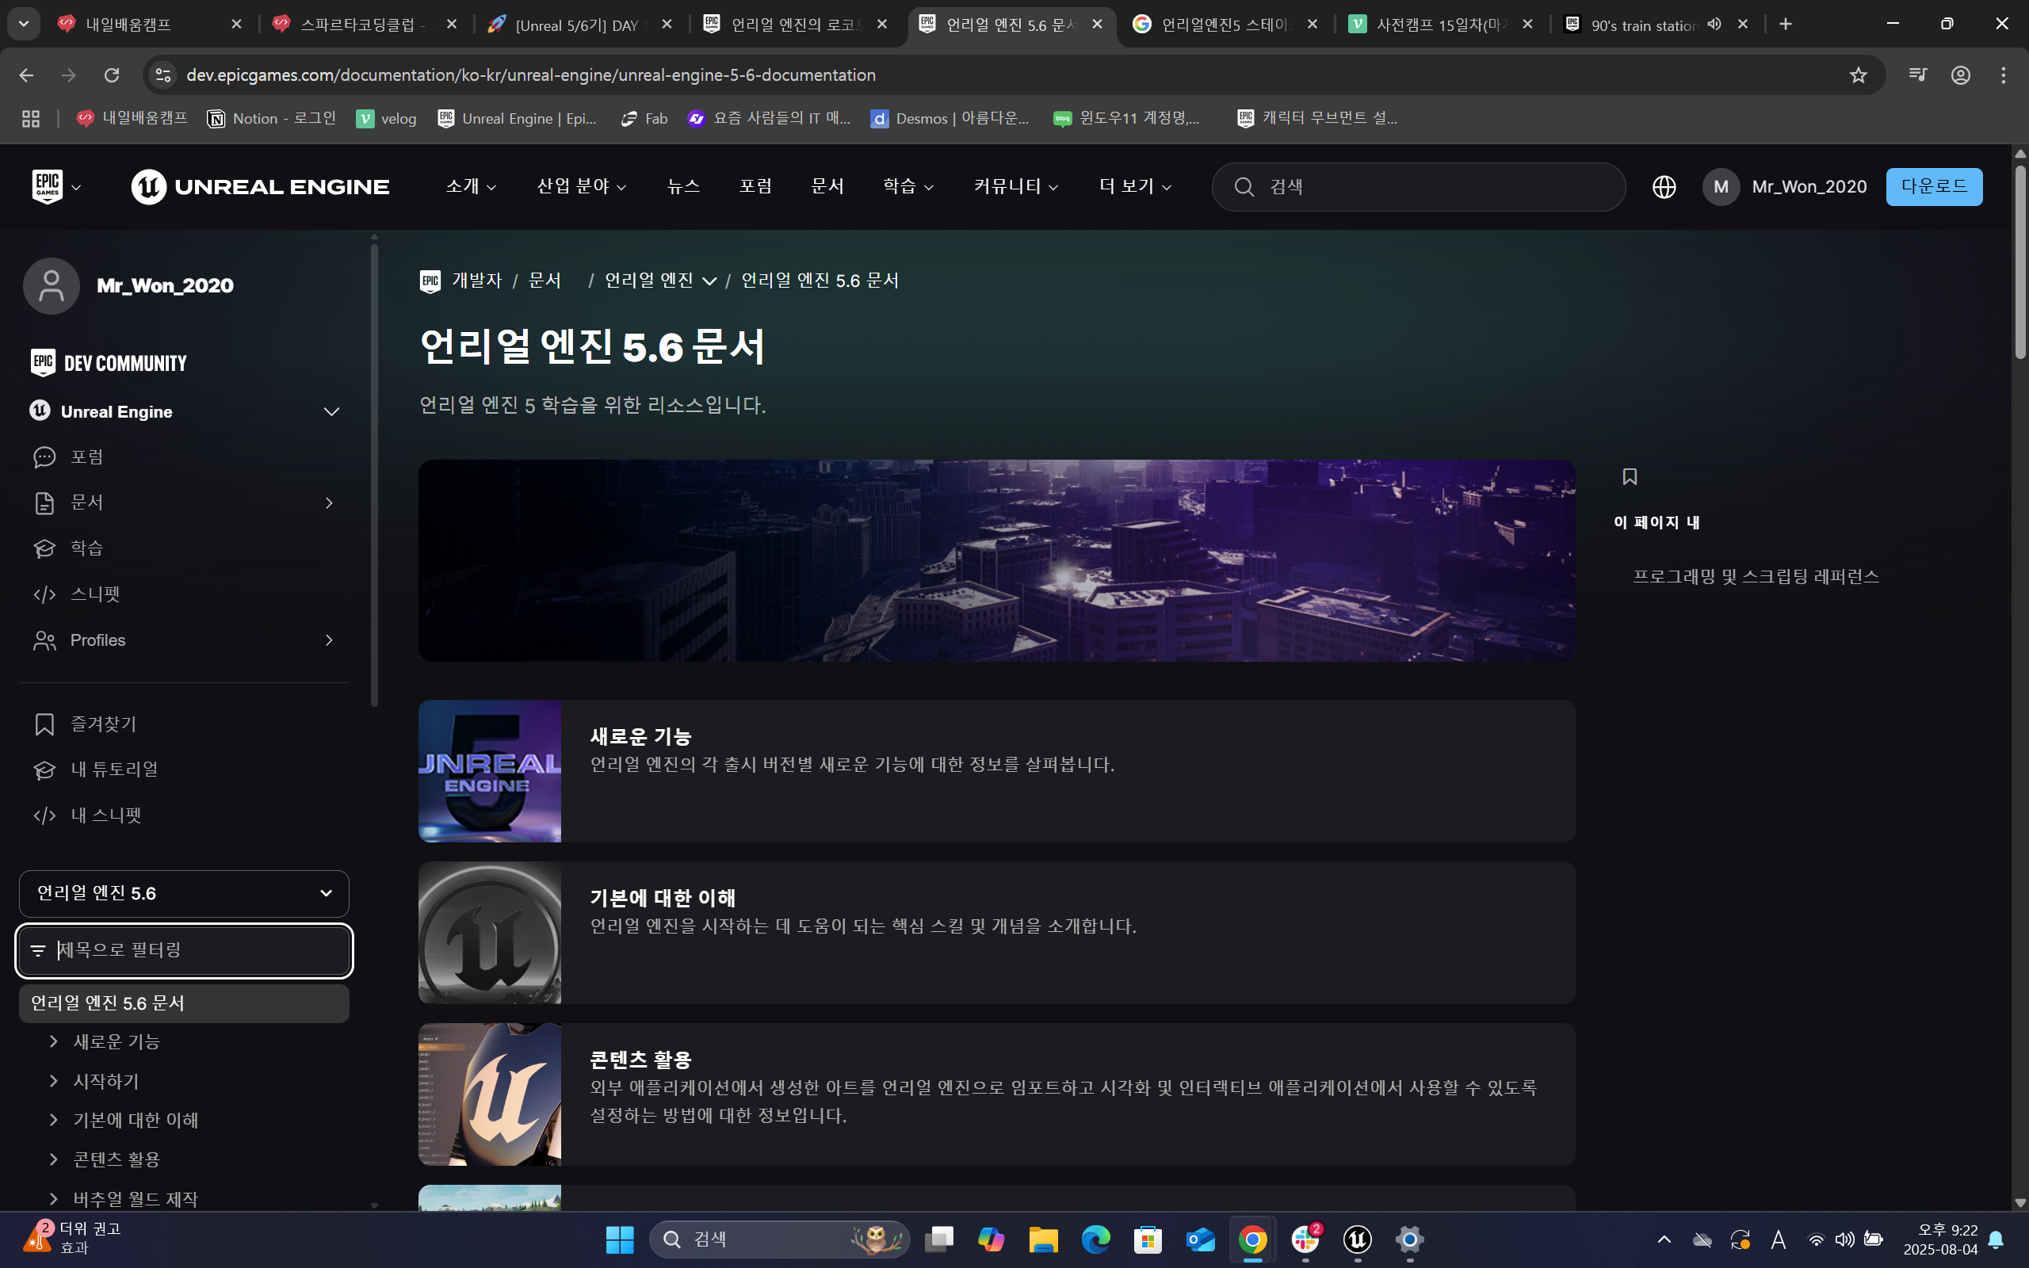Select the 포럼 top navigation item

[x=755, y=186]
